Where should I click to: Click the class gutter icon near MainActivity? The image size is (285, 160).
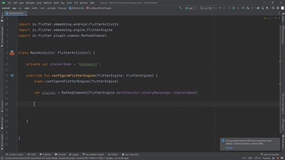pos(12,53)
